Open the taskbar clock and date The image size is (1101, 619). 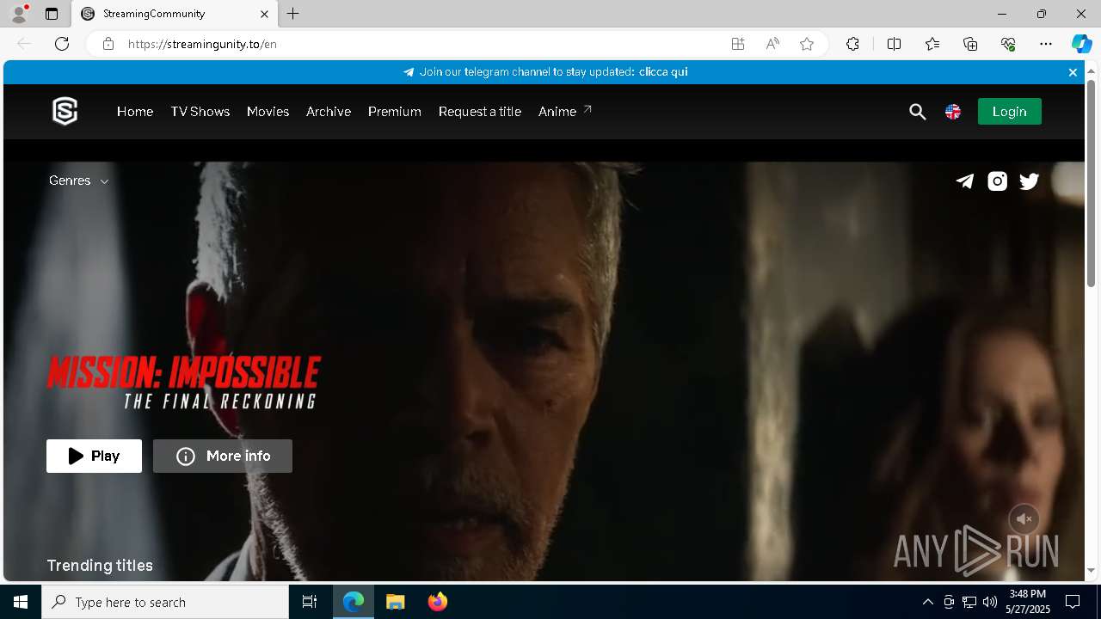point(1028,602)
